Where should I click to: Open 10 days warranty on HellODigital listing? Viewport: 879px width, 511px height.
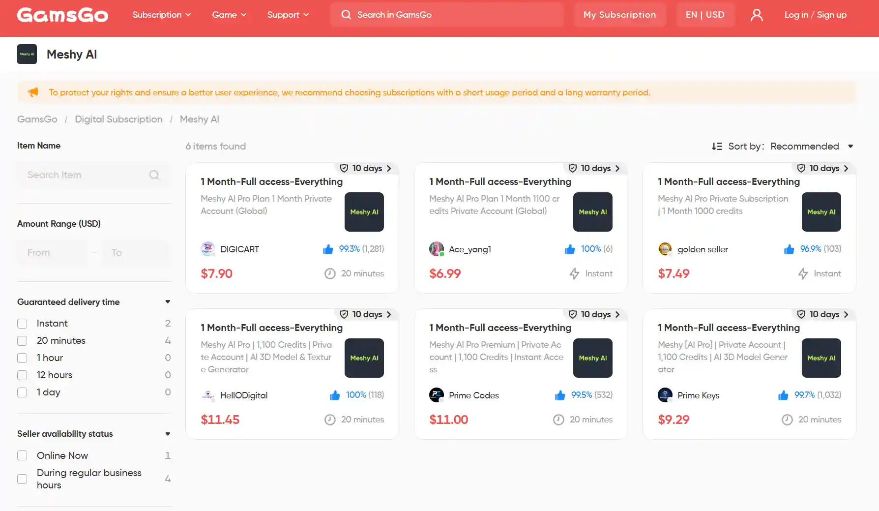[x=366, y=314]
